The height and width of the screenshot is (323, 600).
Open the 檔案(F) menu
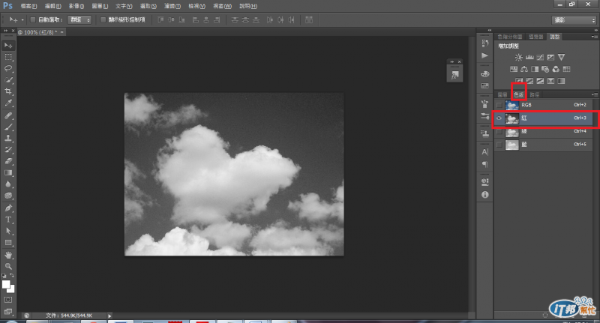(x=28, y=6)
